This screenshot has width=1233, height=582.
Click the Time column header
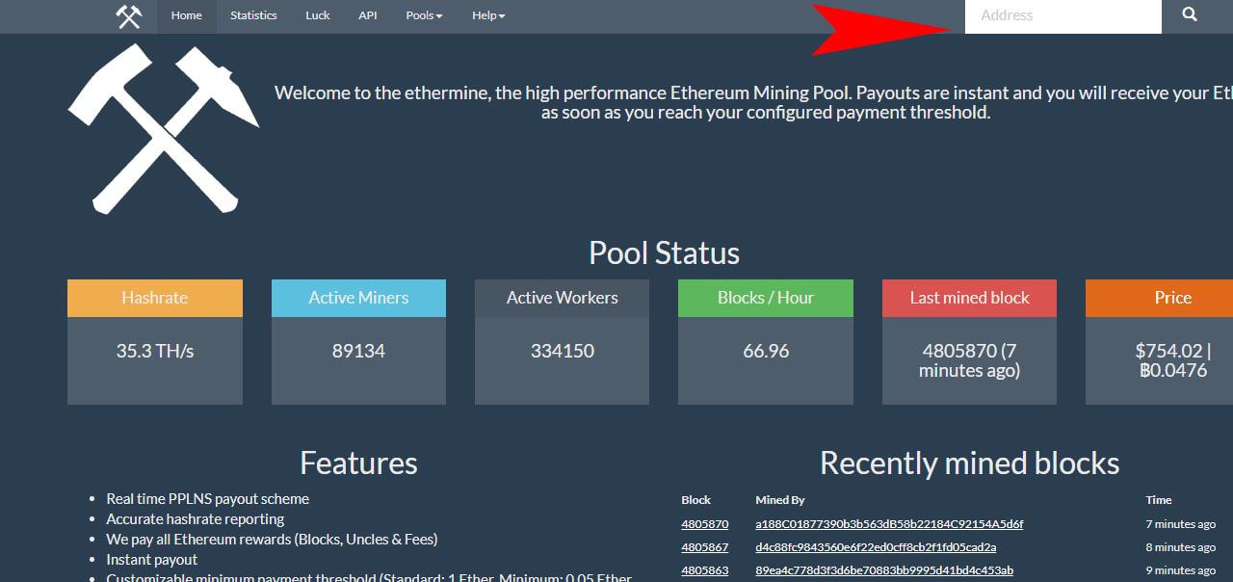pos(1159,500)
